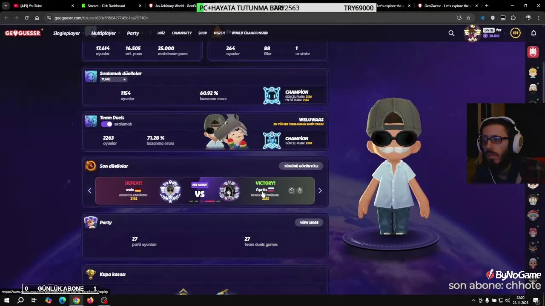Toggle the sıralamalı switch in Team Duels
Screen dimensions: 545x306
point(106,124)
